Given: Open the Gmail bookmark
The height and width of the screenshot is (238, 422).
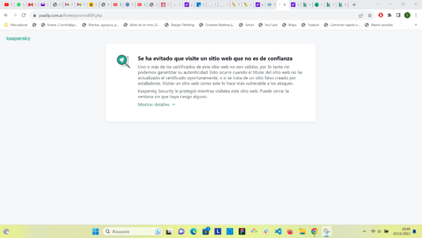Looking at the screenshot, I should point(246,25).
